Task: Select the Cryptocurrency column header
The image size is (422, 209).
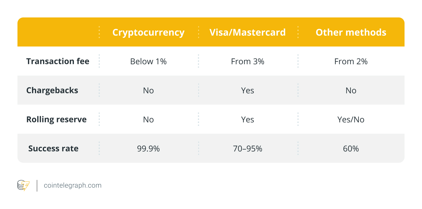Action: 148,32
